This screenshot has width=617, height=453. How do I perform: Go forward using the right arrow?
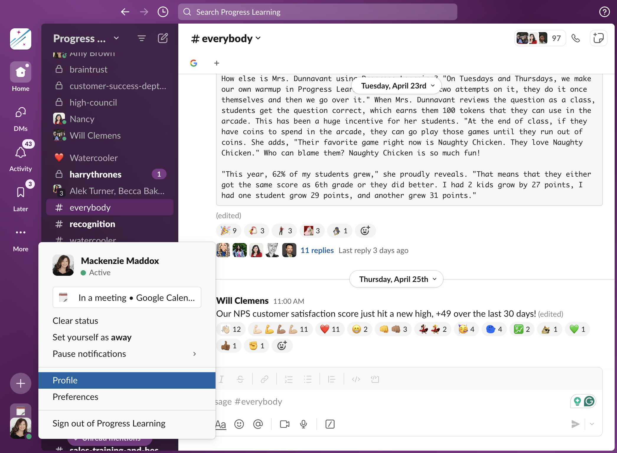144,12
